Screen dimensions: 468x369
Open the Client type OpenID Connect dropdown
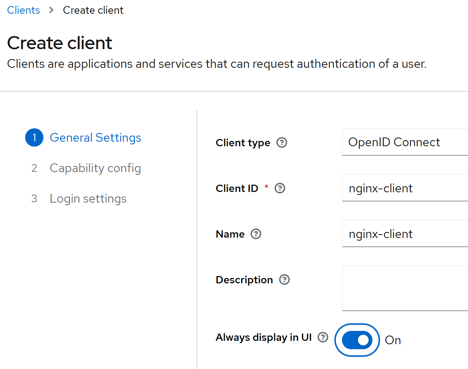405,142
